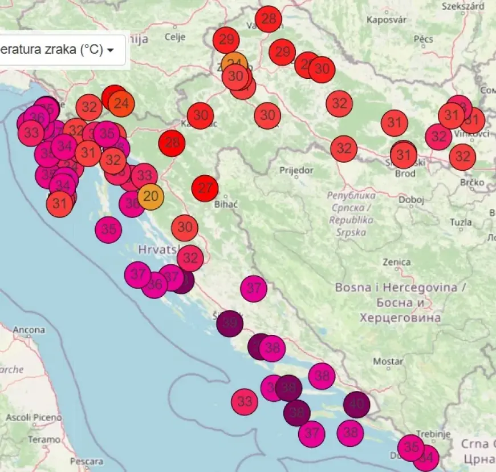This screenshot has width=496, height=472.
Task: Click the red 27°C marker near Bihać
Action: click(204, 187)
